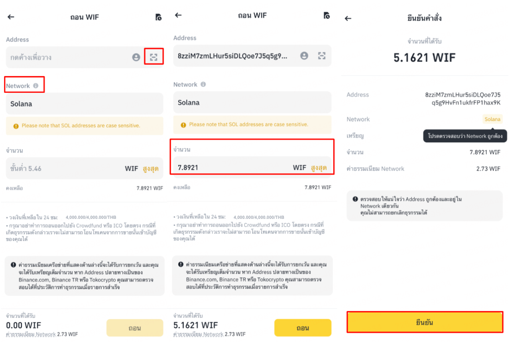Tap Network info icon on middle screen
Screen dimensions: 512x342
pyautogui.click(x=203, y=85)
